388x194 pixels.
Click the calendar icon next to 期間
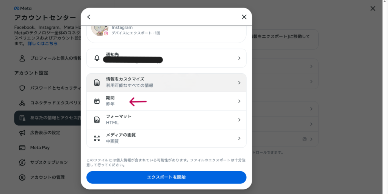[97, 101]
